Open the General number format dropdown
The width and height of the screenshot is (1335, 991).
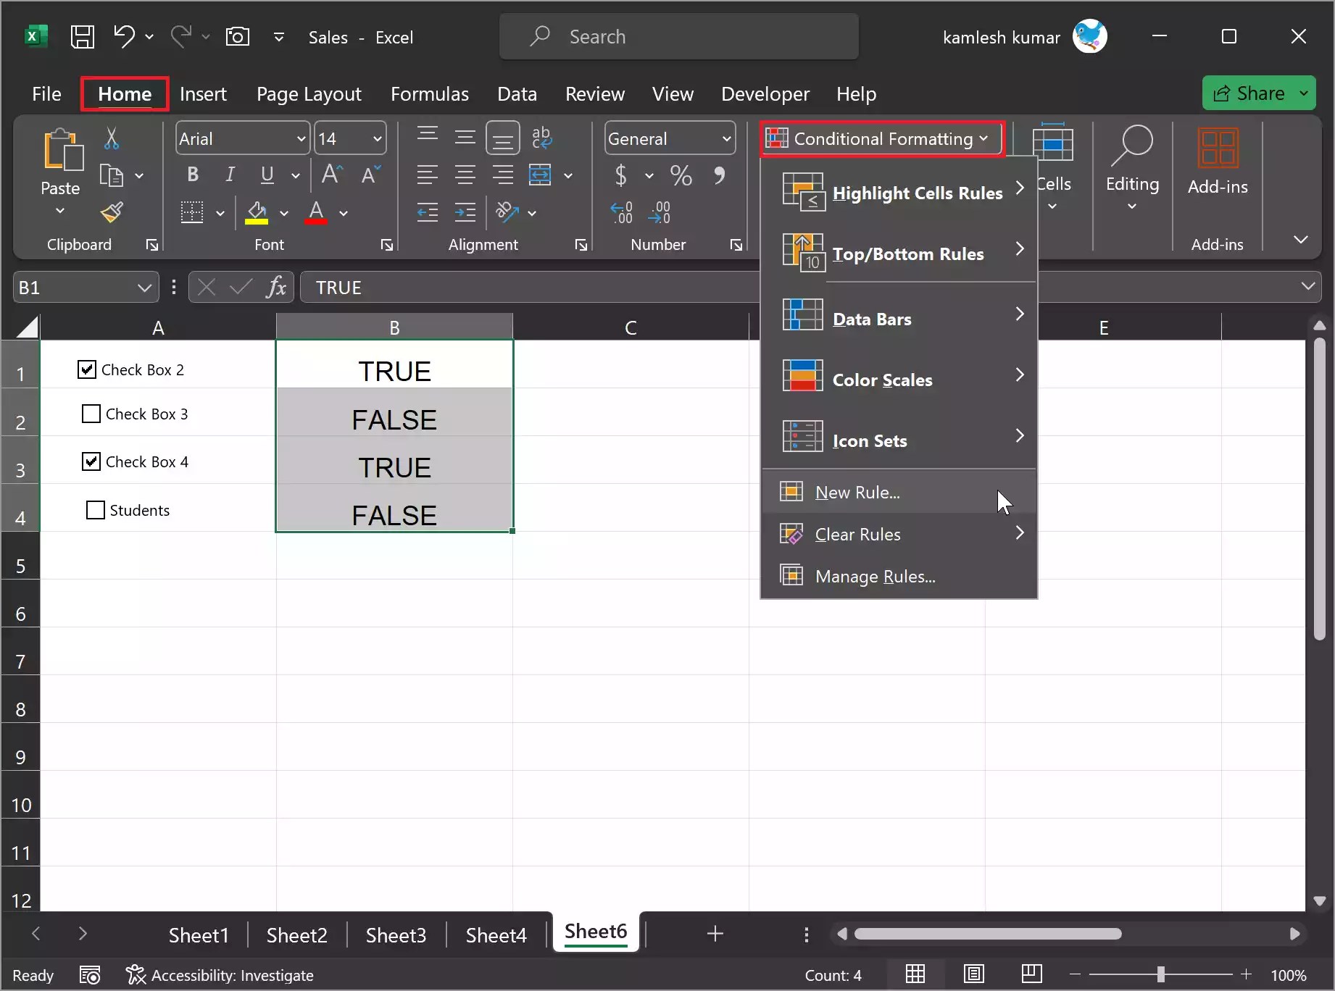[x=727, y=138]
